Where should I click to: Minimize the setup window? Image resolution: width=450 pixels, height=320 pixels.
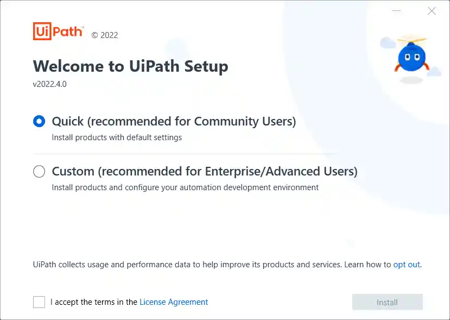[x=397, y=11]
